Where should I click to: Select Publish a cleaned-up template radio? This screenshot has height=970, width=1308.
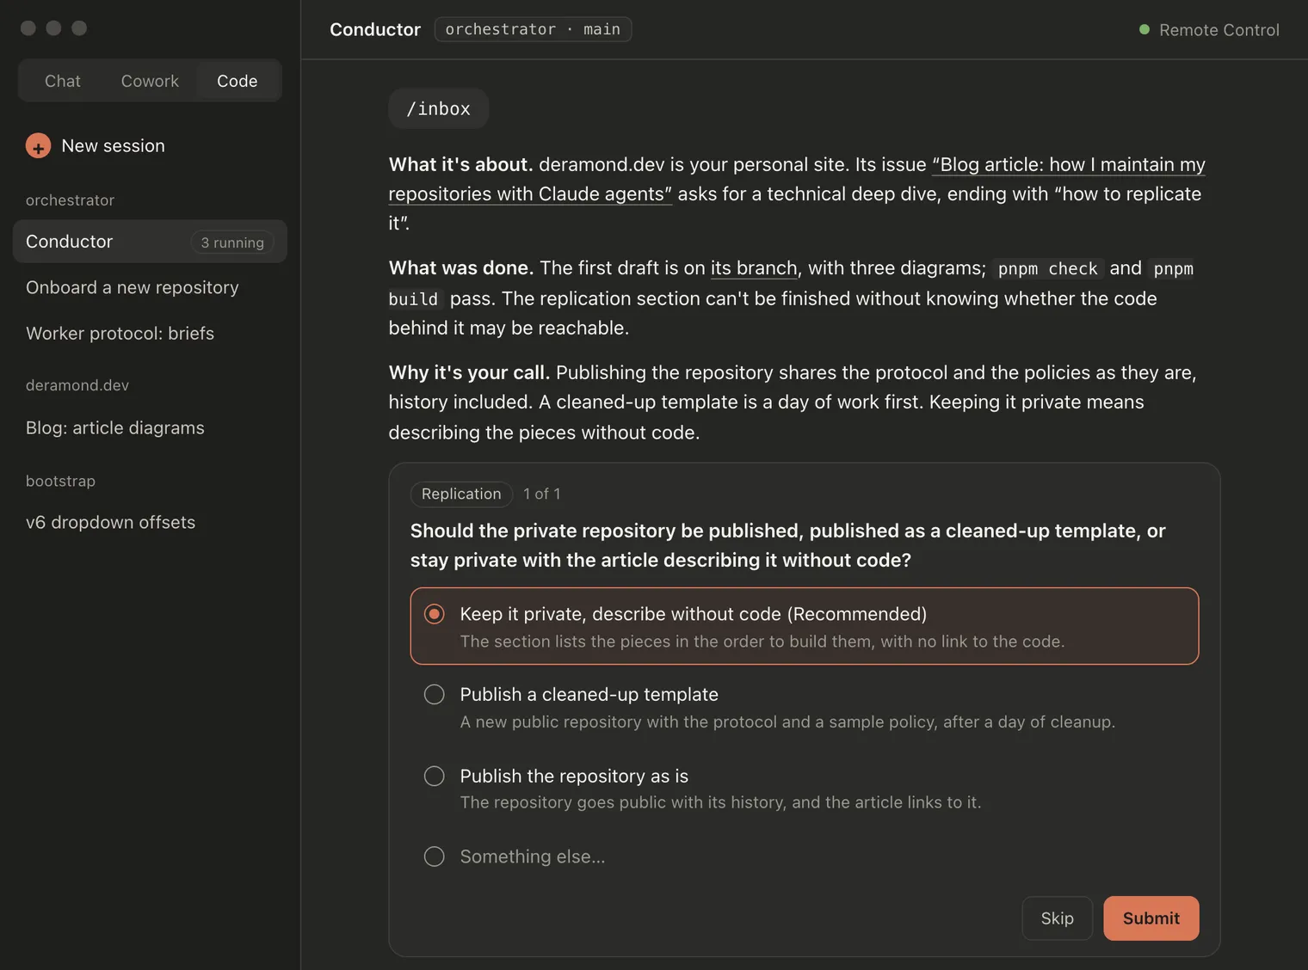click(435, 695)
